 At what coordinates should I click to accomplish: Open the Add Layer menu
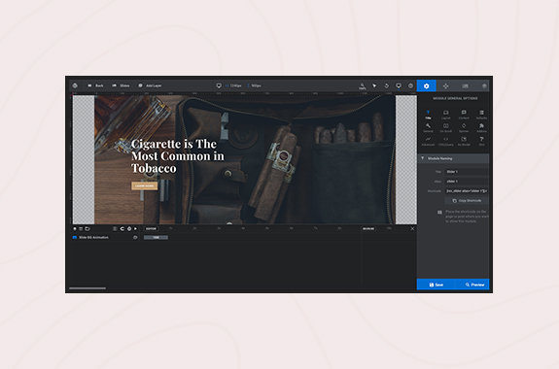click(150, 85)
